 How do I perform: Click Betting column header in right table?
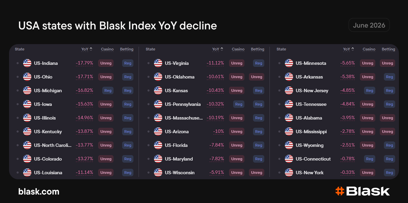pyautogui.click(x=388, y=49)
